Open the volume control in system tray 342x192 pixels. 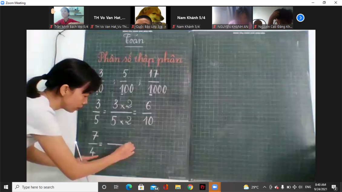(300, 187)
